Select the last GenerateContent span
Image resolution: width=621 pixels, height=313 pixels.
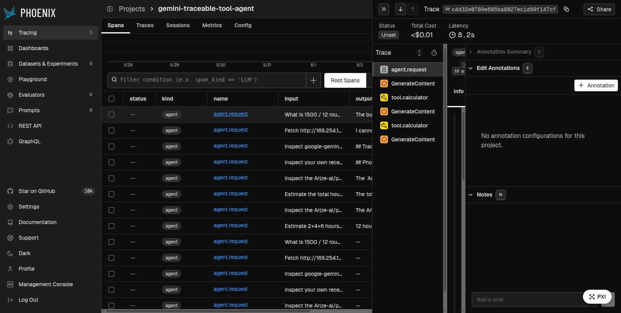coord(408,139)
